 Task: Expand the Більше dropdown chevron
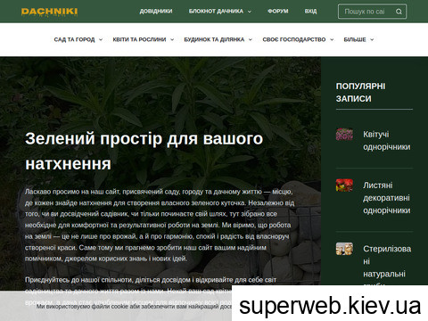pyautogui.click(x=372, y=39)
